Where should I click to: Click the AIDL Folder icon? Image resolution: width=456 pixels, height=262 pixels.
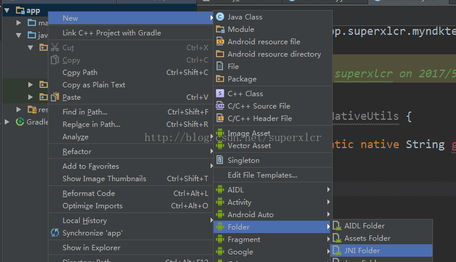337,225
